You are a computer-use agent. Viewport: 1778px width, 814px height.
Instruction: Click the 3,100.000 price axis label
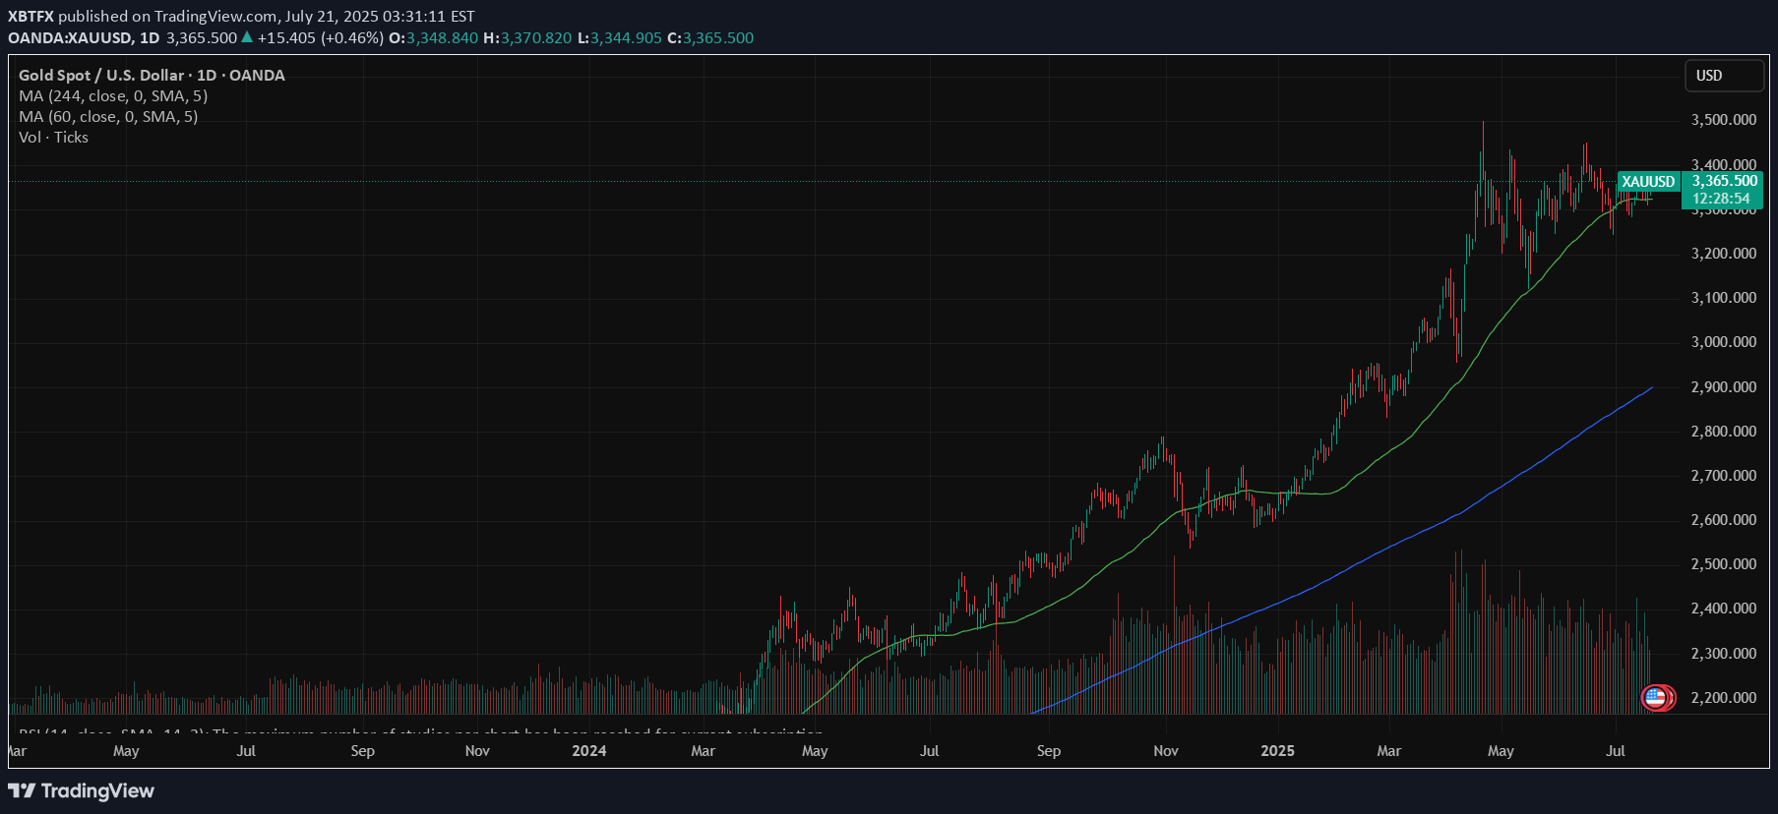(1724, 298)
